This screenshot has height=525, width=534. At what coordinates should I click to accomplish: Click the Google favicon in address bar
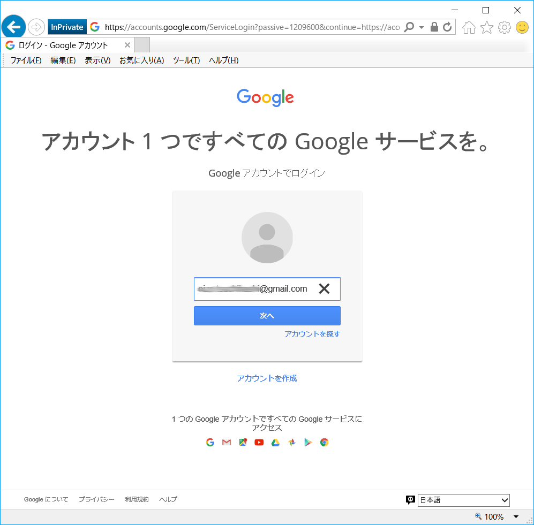click(95, 27)
